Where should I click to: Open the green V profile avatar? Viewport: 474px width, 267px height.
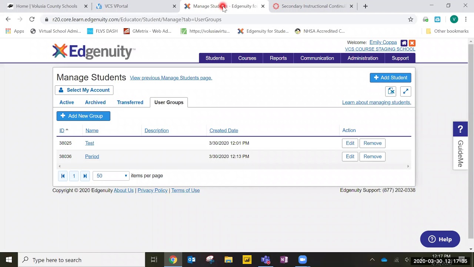(x=454, y=19)
